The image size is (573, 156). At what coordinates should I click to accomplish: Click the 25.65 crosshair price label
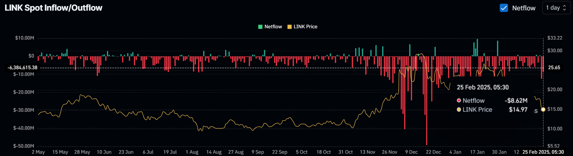click(554, 68)
